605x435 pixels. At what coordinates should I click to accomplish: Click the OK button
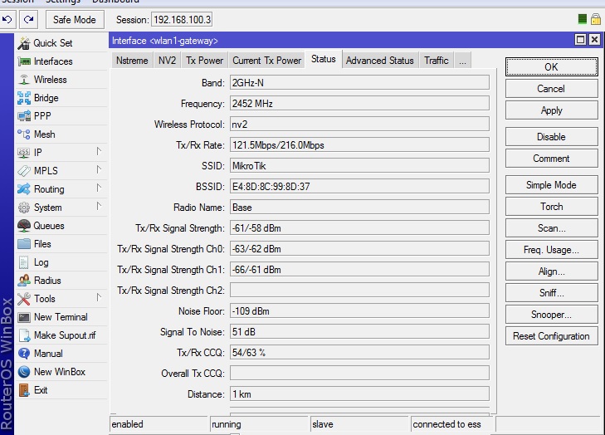551,67
